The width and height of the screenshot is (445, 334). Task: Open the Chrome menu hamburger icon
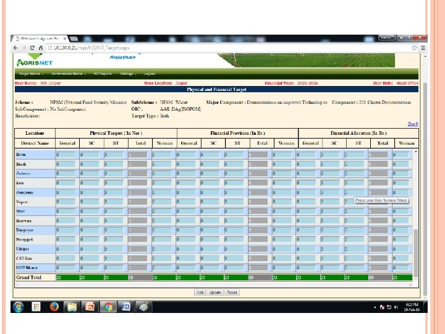point(423,48)
